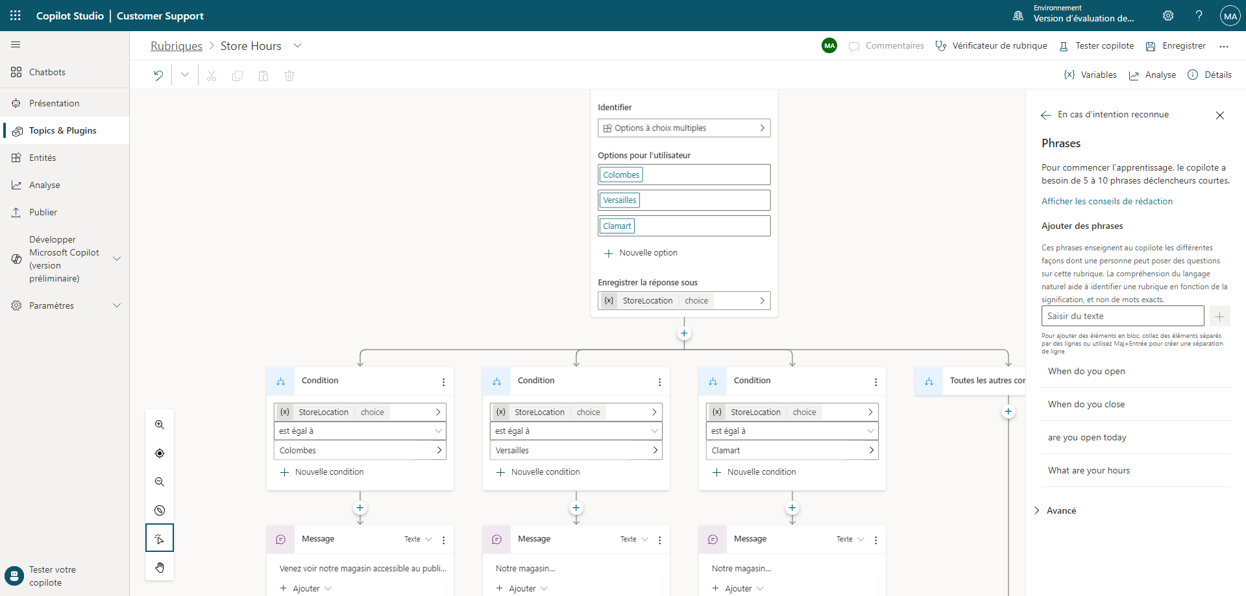The width and height of the screenshot is (1246, 596).
Task: Open the Détails pane
Action: [1210, 75]
